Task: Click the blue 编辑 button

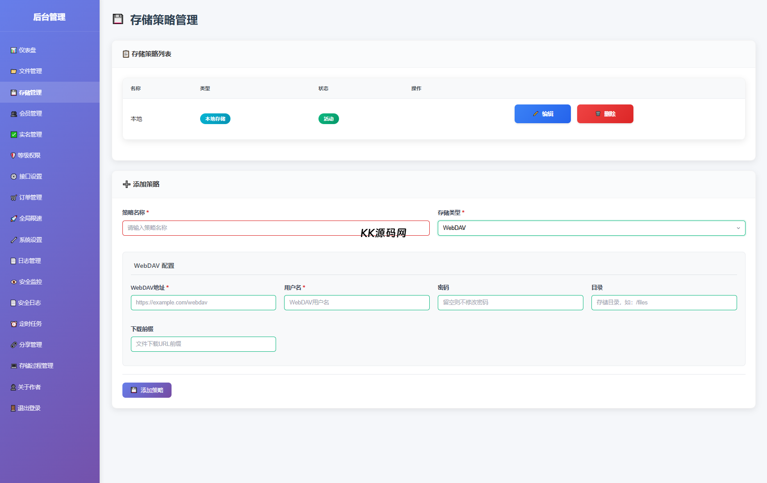Action: pos(542,114)
